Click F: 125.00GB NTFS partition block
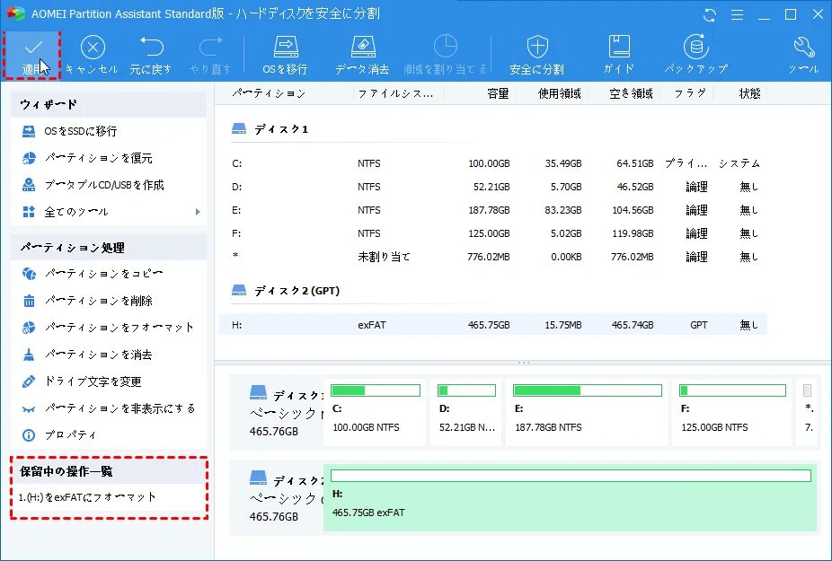The image size is (832, 561). coord(731,412)
